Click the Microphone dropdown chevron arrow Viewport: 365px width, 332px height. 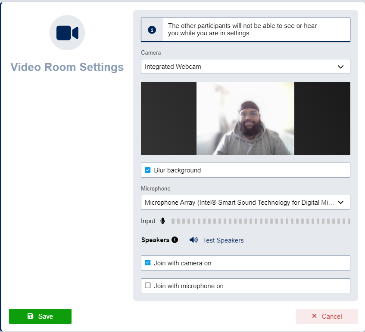tap(340, 203)
